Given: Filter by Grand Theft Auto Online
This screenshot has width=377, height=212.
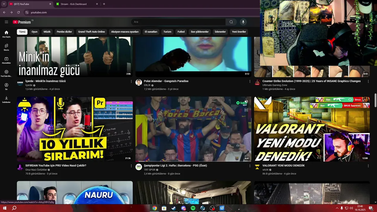Looking at the screenshot, I should (x=91, y=32).
